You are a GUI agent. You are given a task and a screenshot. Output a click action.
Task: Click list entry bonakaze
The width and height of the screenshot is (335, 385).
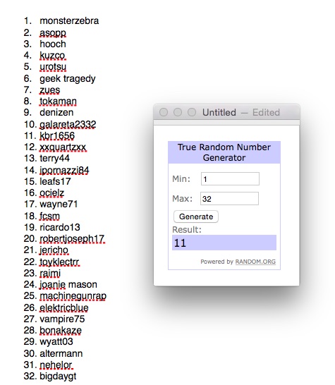point(61,331)
